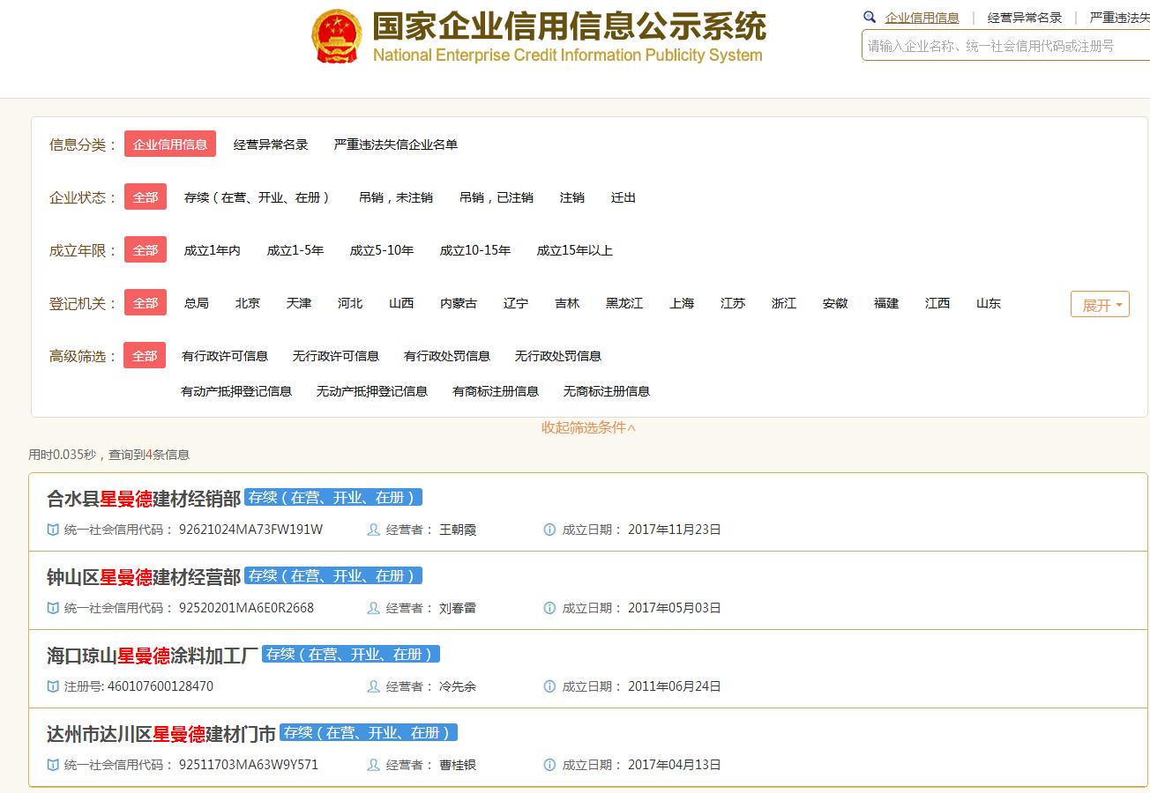The width and height of the screenshot is (1150, 793).
Task: Filter registry by 黑龙江
Action: 624,303
